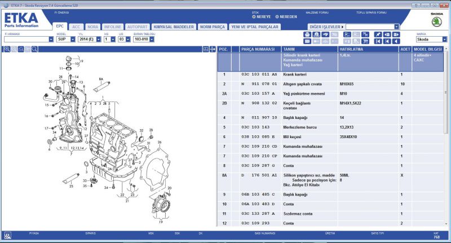Viewport: 451px width, 243px height.
Task: Click the LexCom icon in status bar
Action: pos(7,235)
